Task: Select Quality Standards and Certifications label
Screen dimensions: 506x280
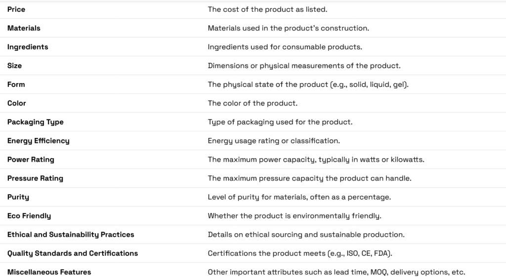Action: point(73,253)
